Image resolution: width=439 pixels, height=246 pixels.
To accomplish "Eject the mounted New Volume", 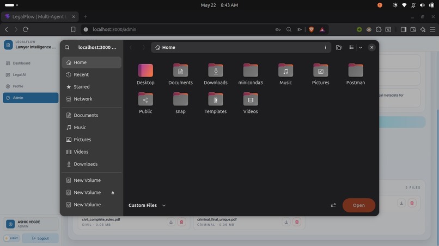I will (x=113, y=193).
